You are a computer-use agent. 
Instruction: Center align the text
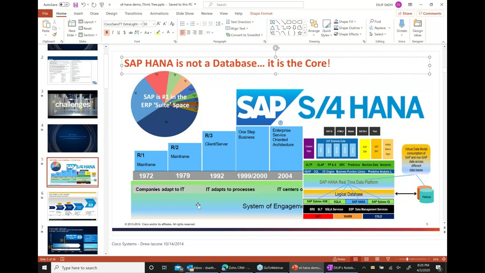pos(189,33)
